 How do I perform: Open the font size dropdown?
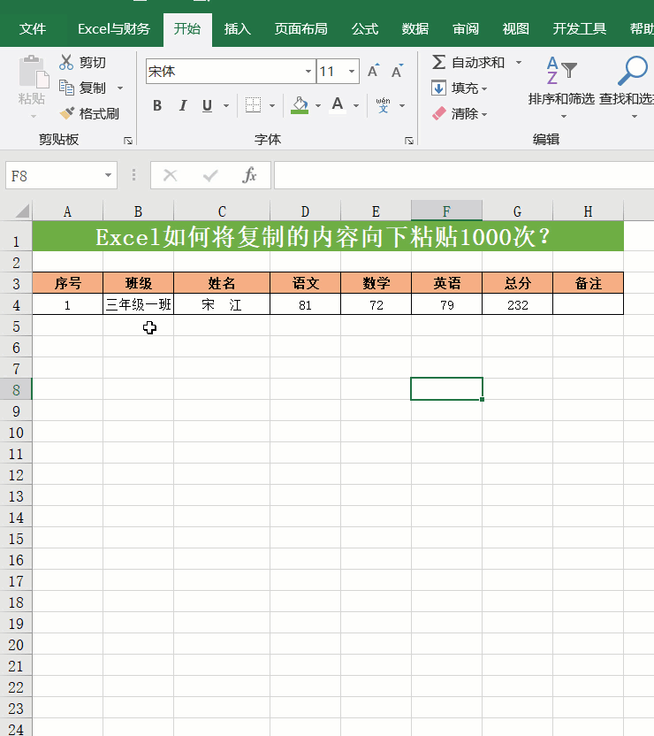pyautogui.click(x=351, y=72)
